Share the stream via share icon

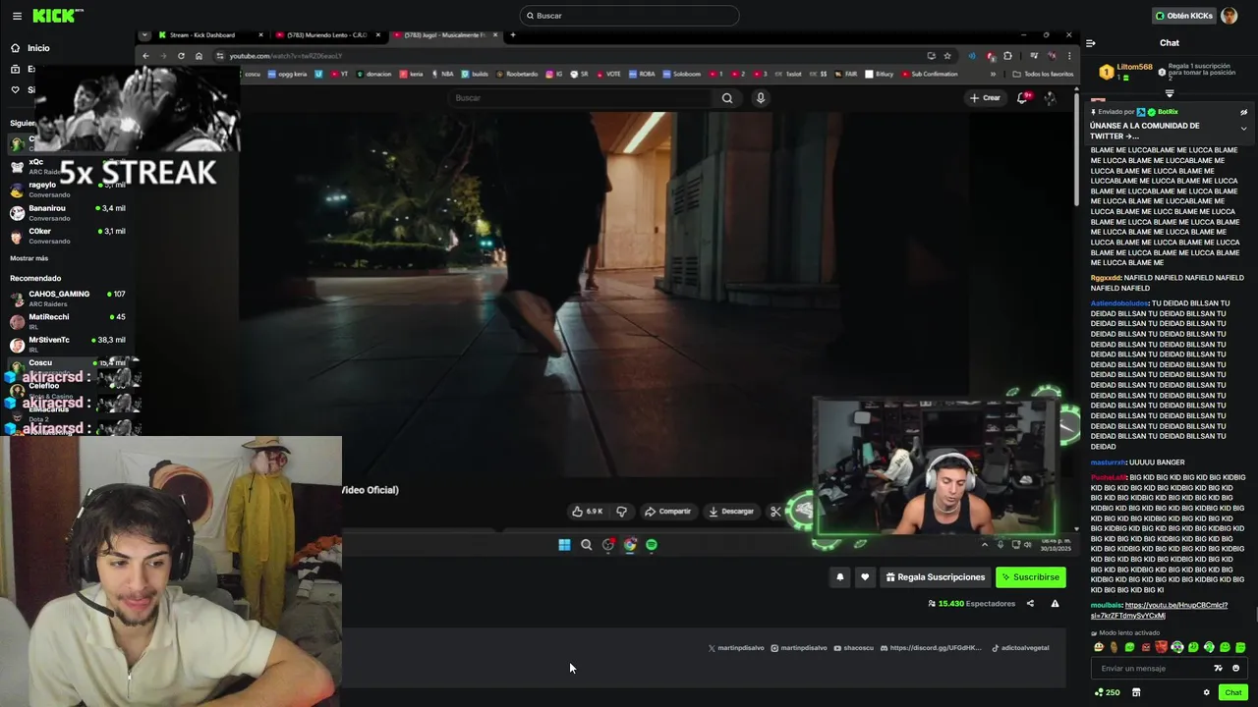coord(1030,604)
